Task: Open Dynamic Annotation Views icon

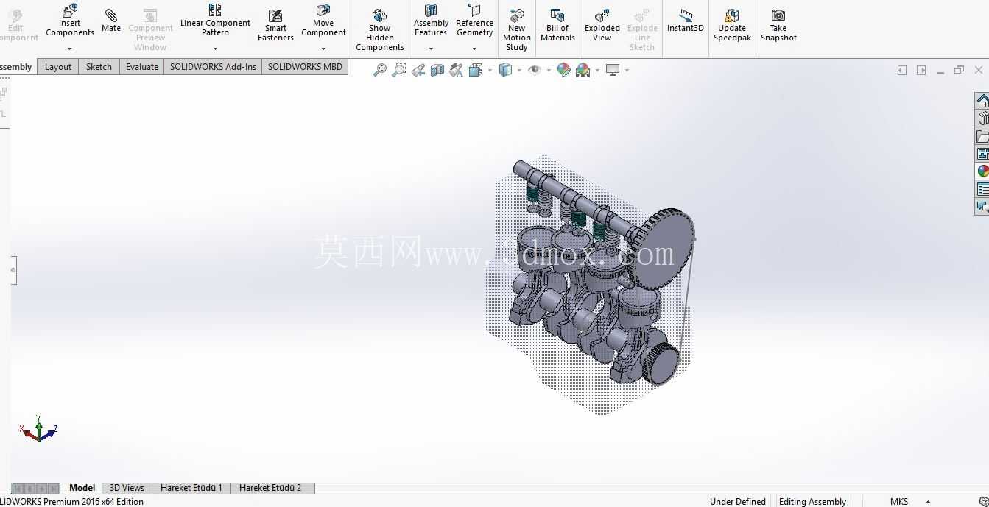Action: pos(457,70)
